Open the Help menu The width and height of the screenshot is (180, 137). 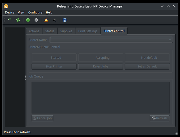[x=49, y=12]
